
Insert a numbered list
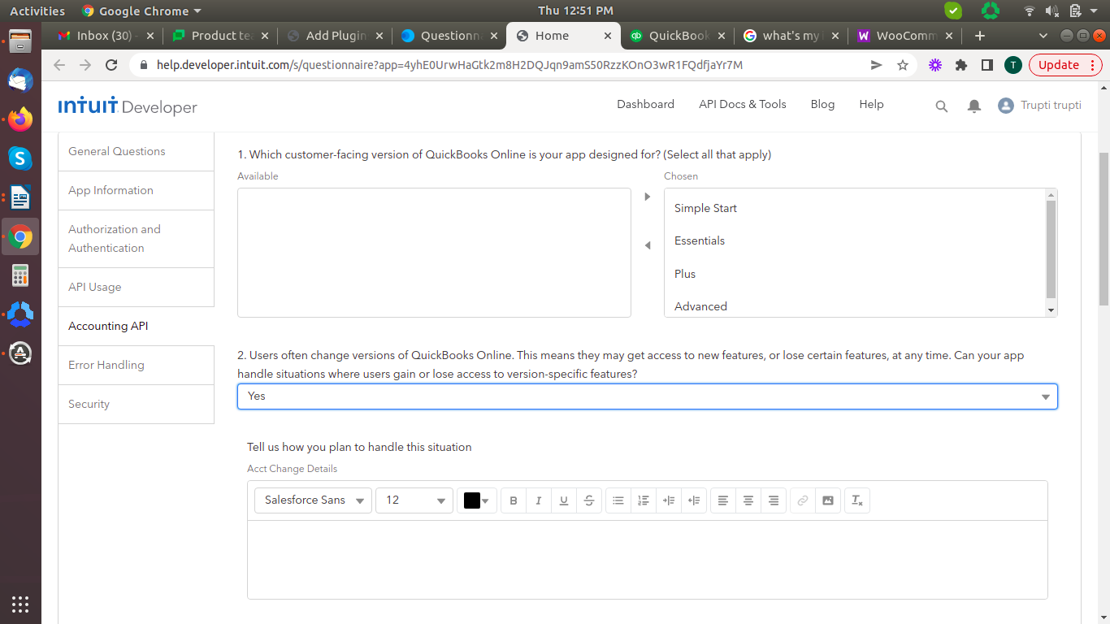(x=644, y=500)
